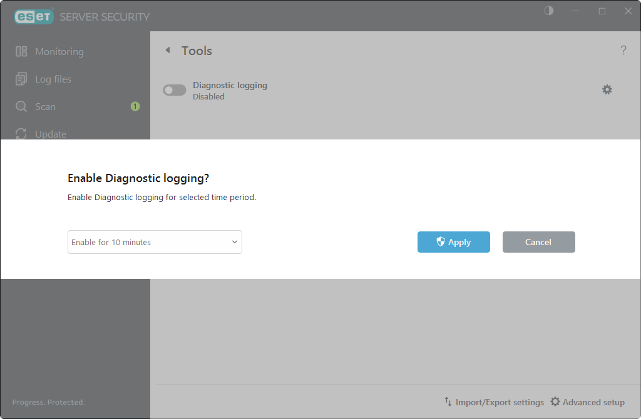Click the Advanced setup gear icon
The image size is (641, 419).
(x=556, y=402)
